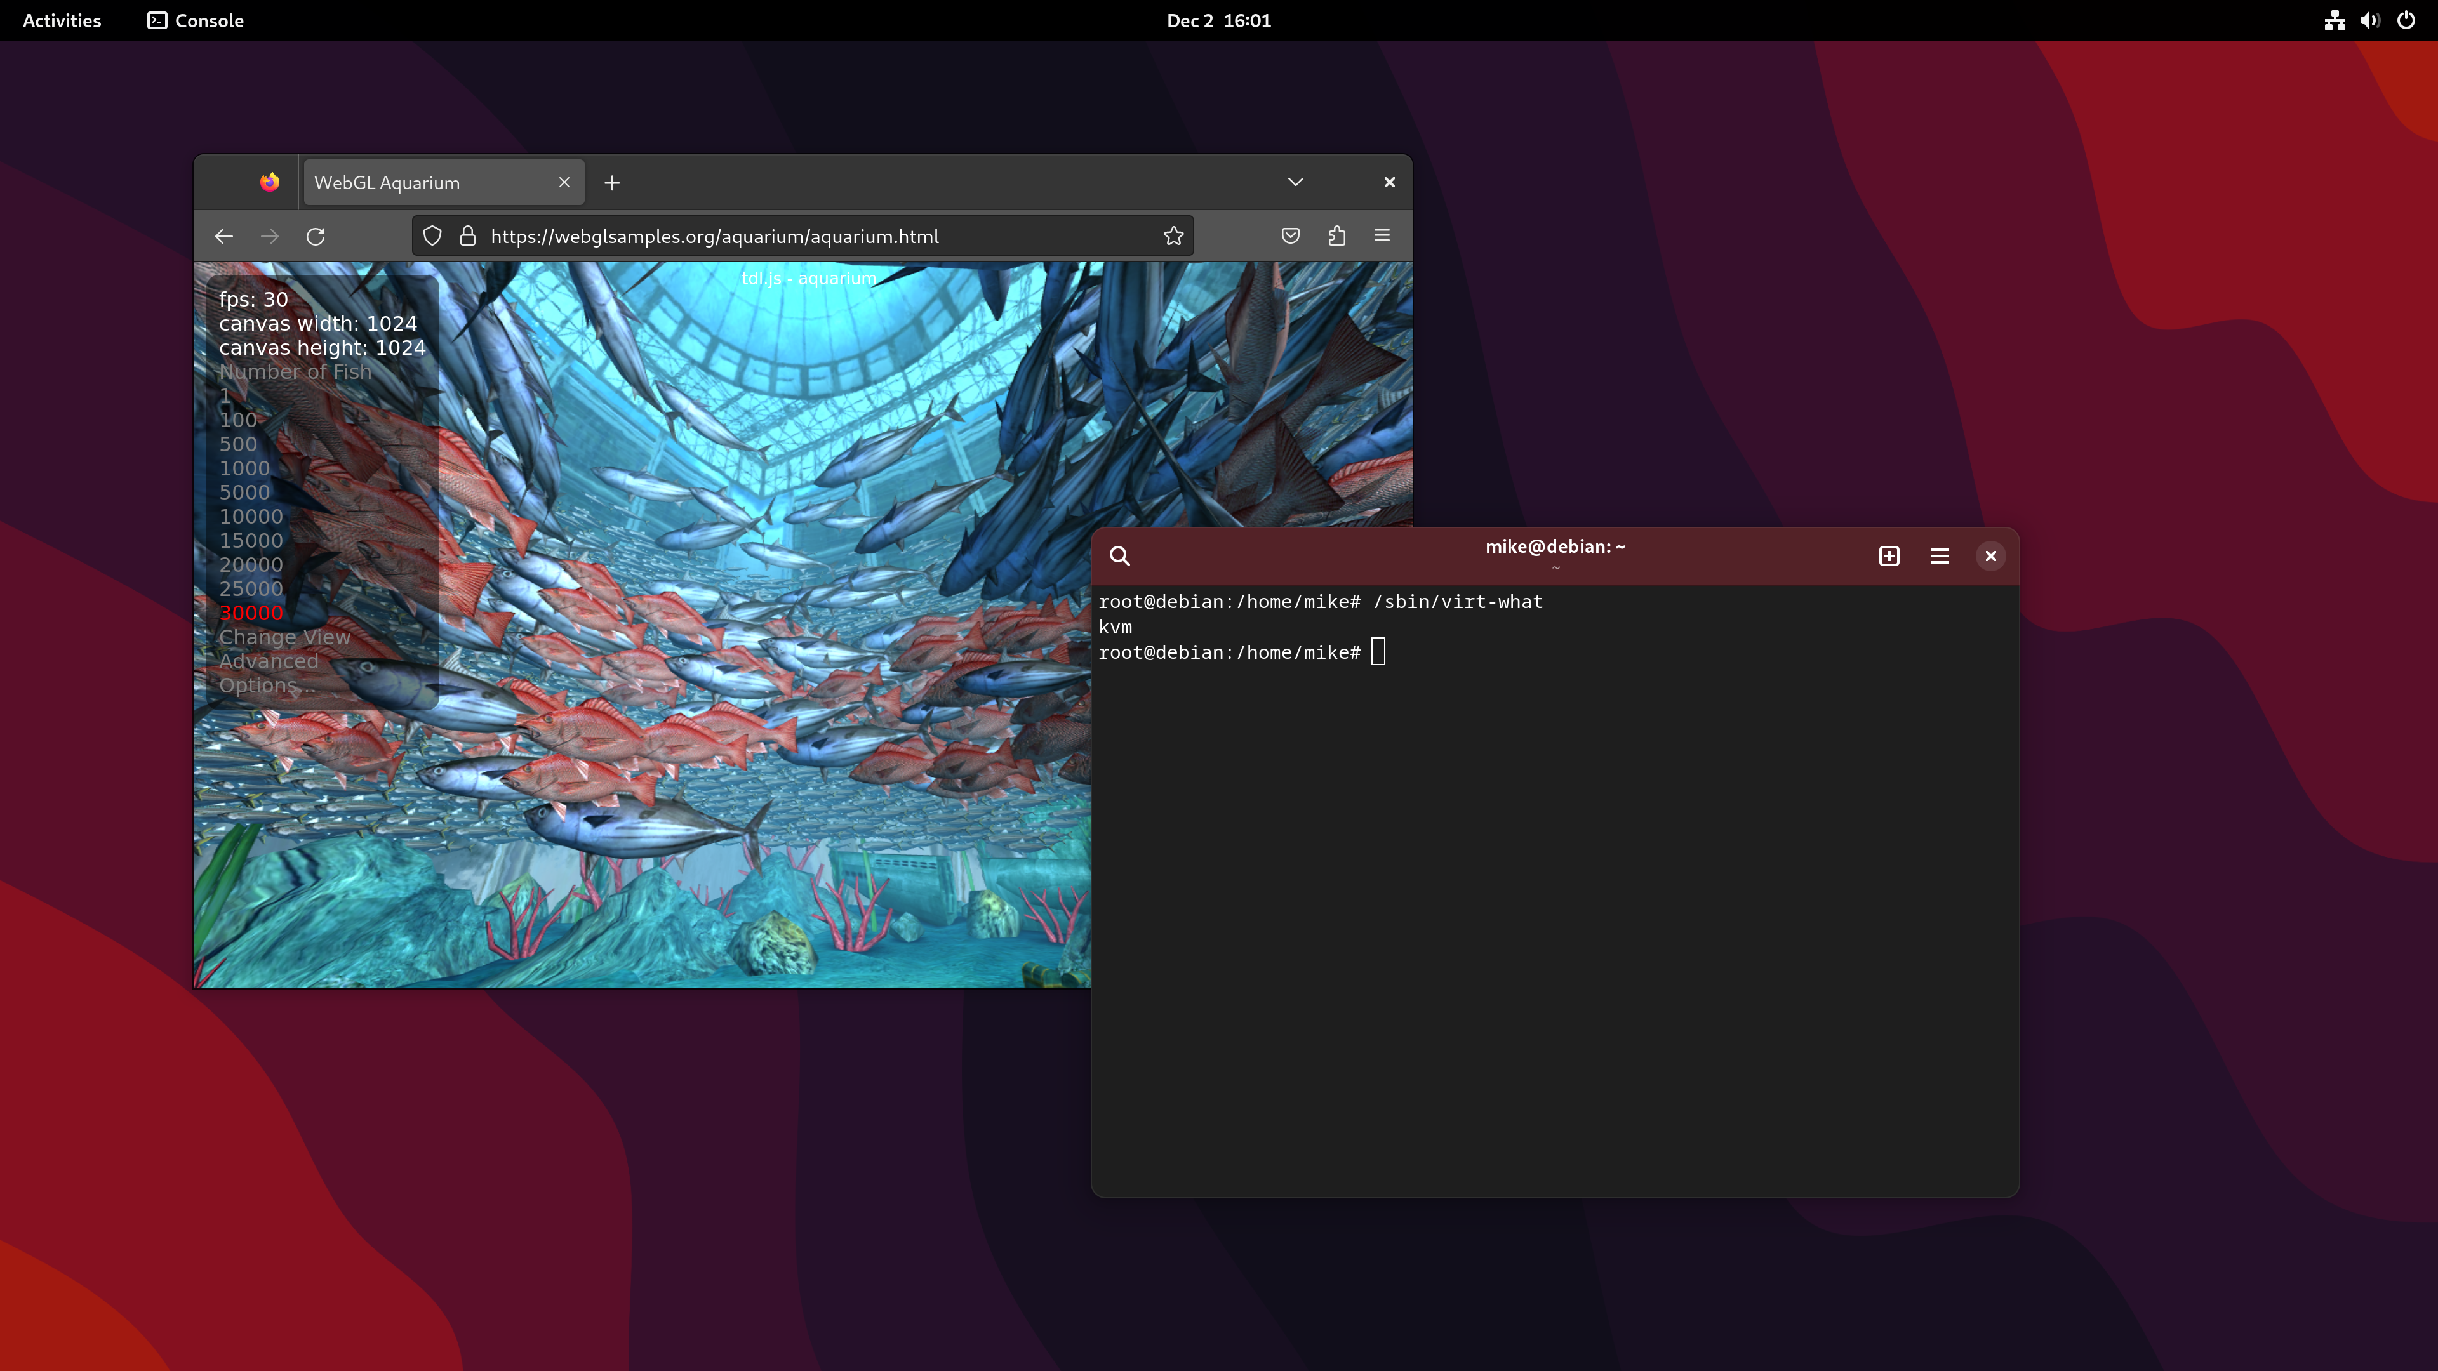Select 15000 fish in the aquarium
The image size is (2438, 1371).
(251, 540)
